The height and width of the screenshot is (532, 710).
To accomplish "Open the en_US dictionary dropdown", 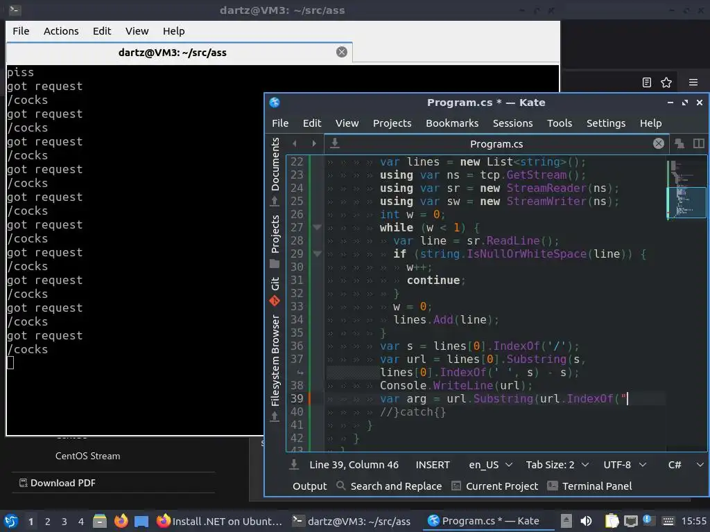I will (x=490, y=465).
